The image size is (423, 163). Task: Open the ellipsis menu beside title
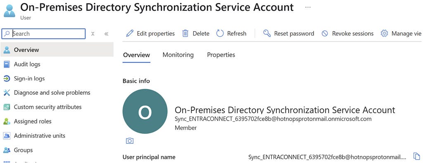coord(308,7)
